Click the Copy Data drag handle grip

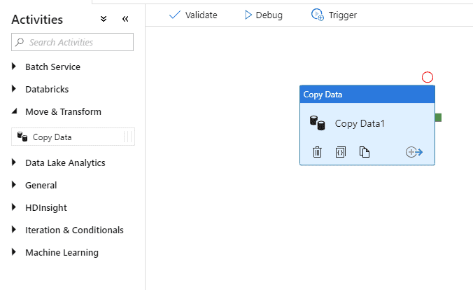128,137
